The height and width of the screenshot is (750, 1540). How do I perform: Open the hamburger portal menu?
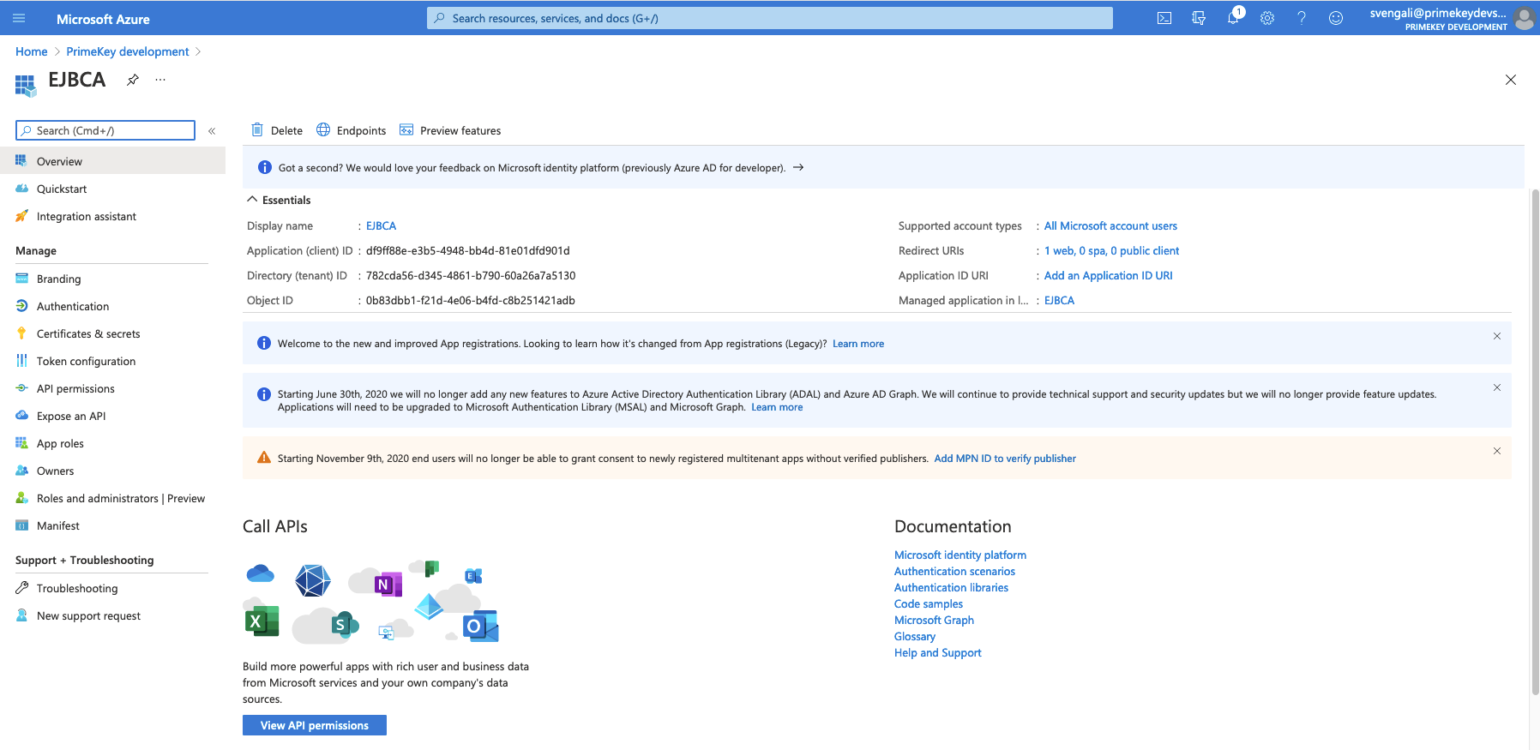[19, 18]
